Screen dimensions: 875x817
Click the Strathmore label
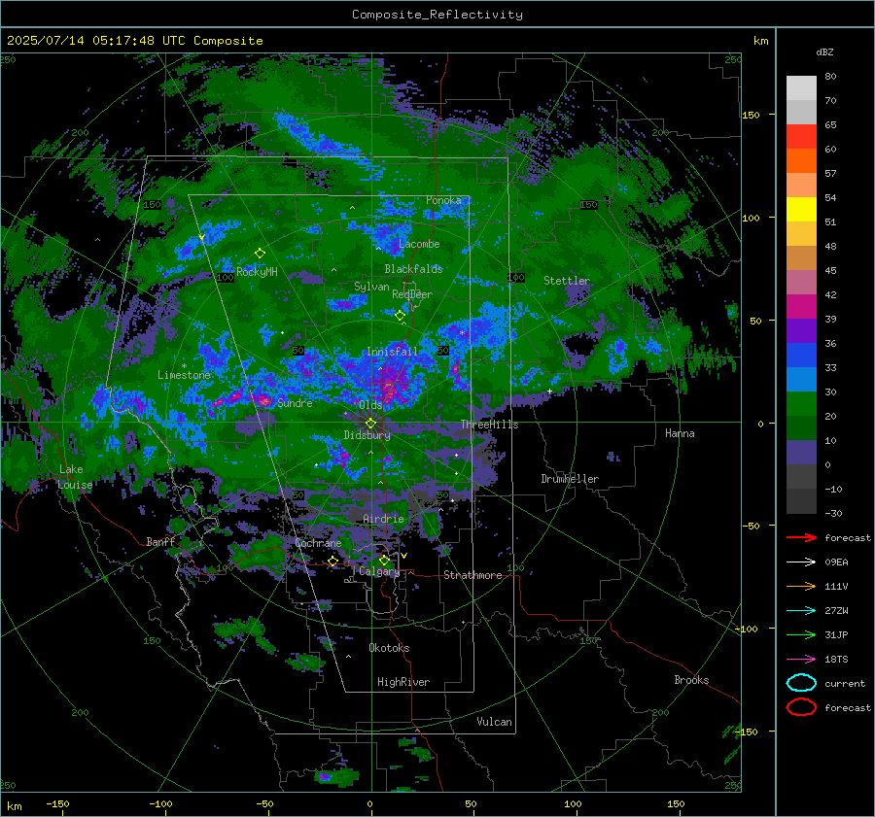pos(472,575)
